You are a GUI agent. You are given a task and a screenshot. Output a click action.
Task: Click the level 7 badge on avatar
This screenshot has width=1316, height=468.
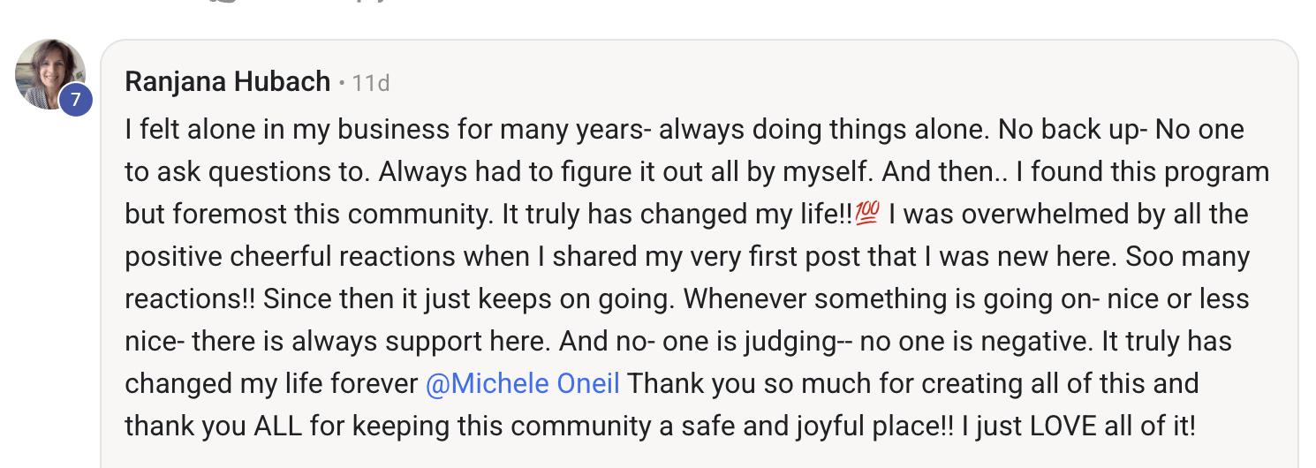coord(75,99)
